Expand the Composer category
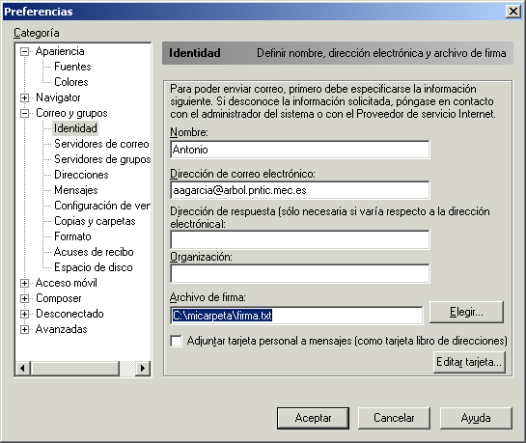This screenshot has width=526, height=443. click(24, 298)
